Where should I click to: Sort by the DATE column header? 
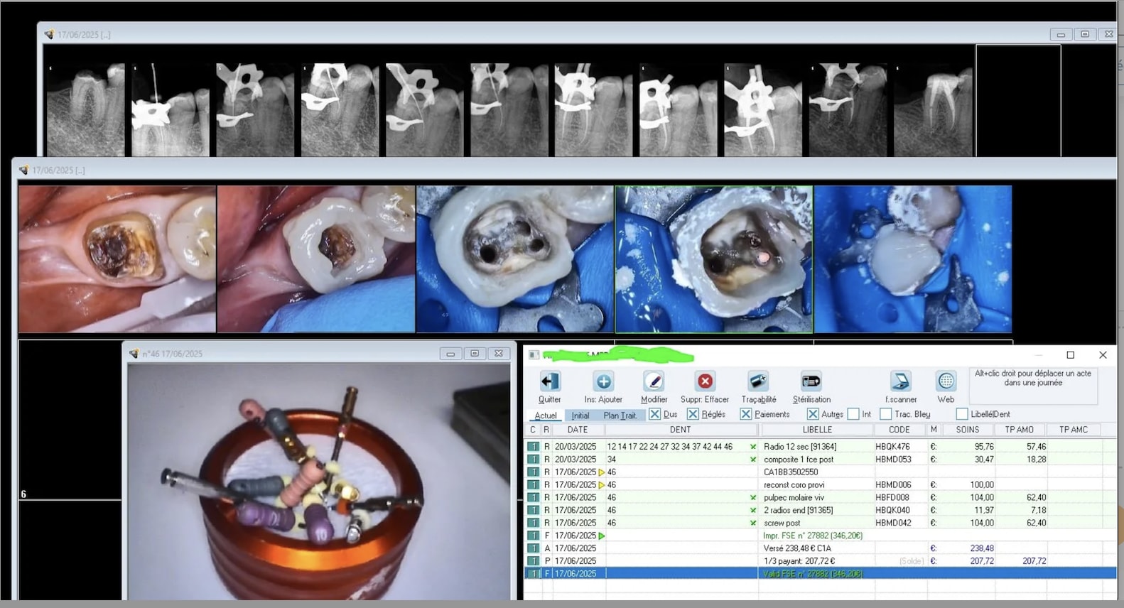click(577, 430)
